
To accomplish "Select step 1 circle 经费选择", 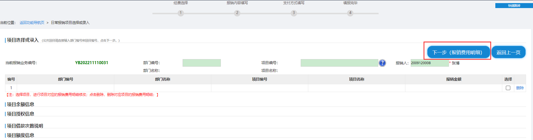I will [x=181, y=13].
